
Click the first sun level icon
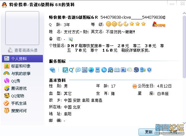(108, 24)
